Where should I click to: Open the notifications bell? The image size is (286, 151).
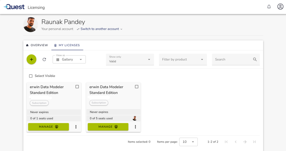(x=269, y=7)
